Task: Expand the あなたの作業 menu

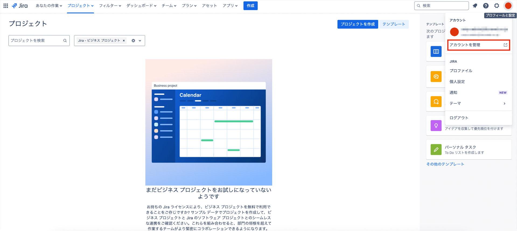Action: coord(49,6)
